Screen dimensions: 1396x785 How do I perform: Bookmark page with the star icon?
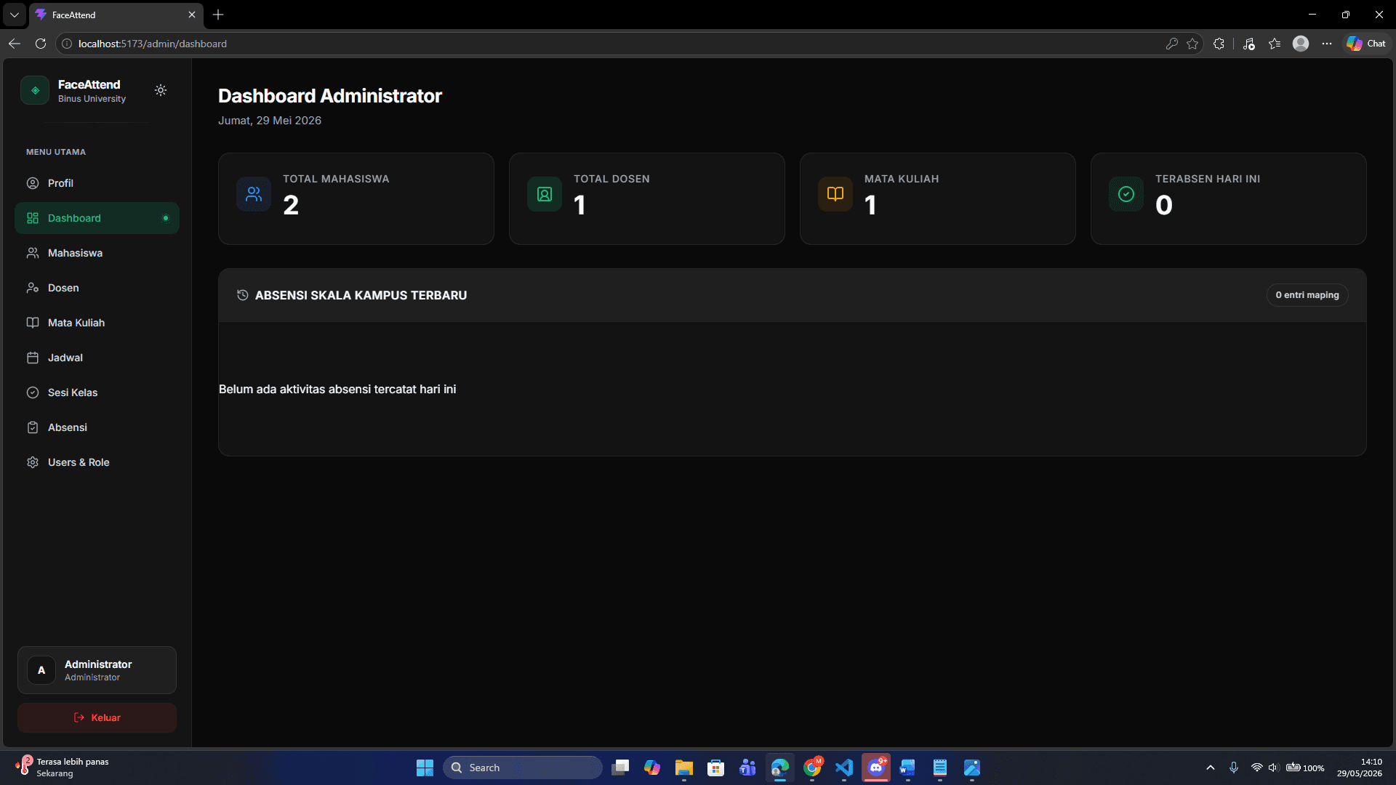tap(1192, 44)
